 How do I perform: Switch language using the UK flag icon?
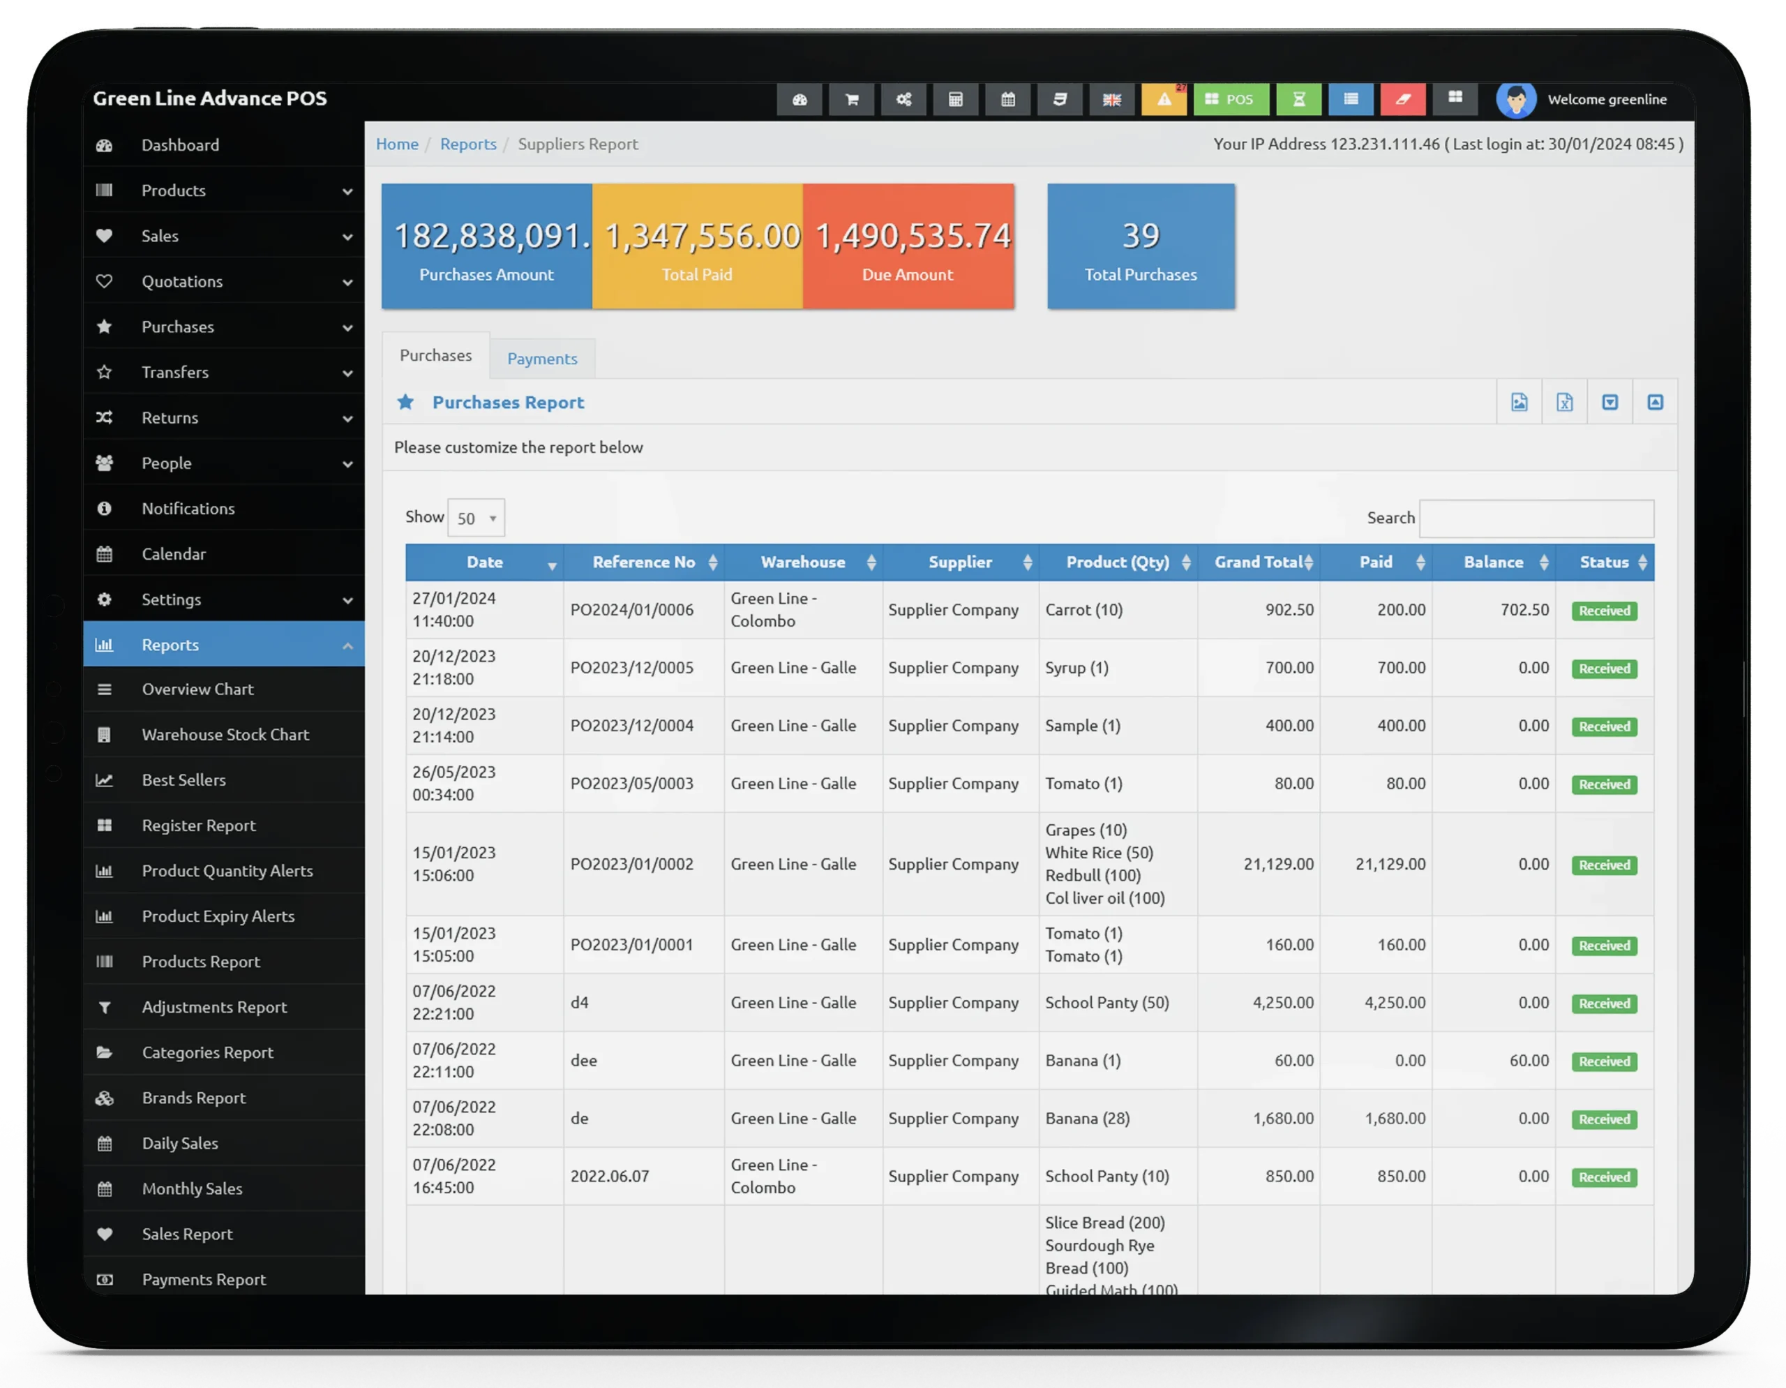(1111, 99)
